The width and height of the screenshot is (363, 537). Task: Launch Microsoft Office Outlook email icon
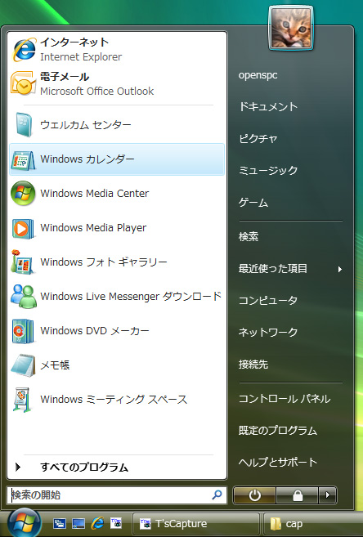pos(23,83)
